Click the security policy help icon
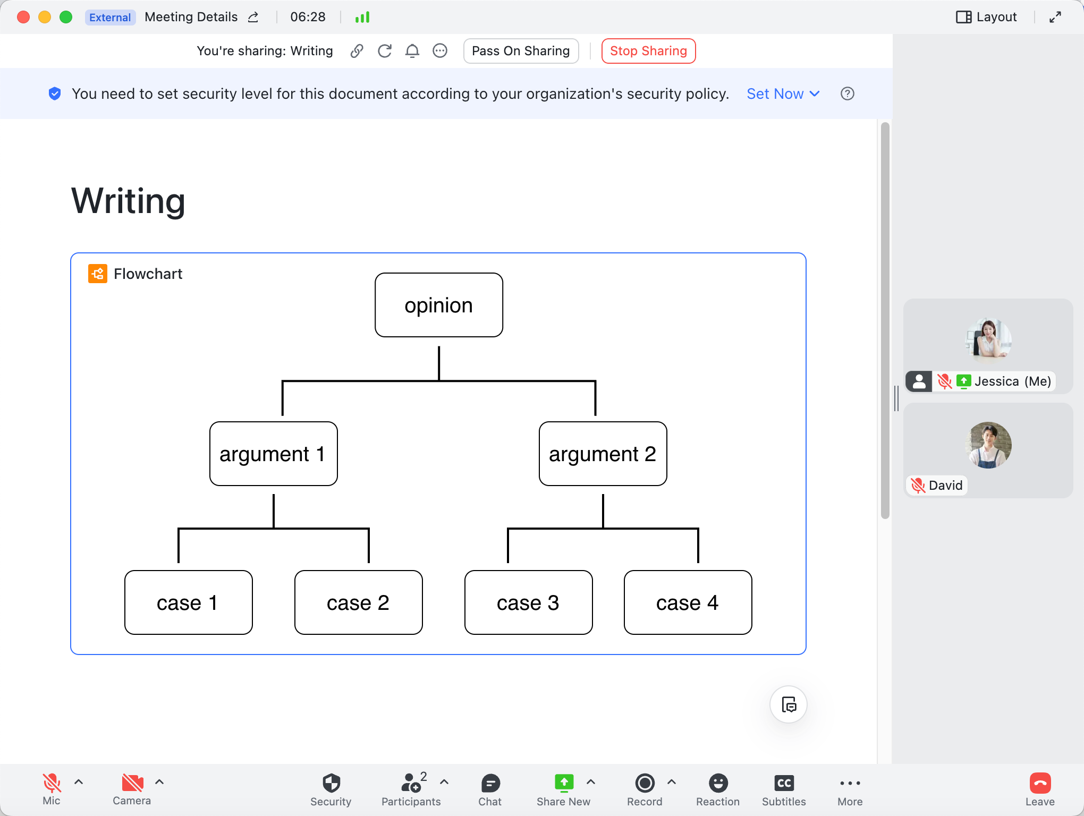The width and height of the screenshot is (1084, 816). [x=848, y=94]
